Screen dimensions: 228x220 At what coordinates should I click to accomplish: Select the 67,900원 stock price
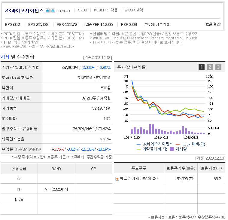(x=70, y=68)
